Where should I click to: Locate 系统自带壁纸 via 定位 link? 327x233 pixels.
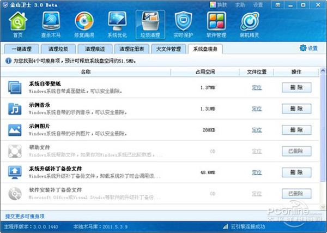coord(257,87)
